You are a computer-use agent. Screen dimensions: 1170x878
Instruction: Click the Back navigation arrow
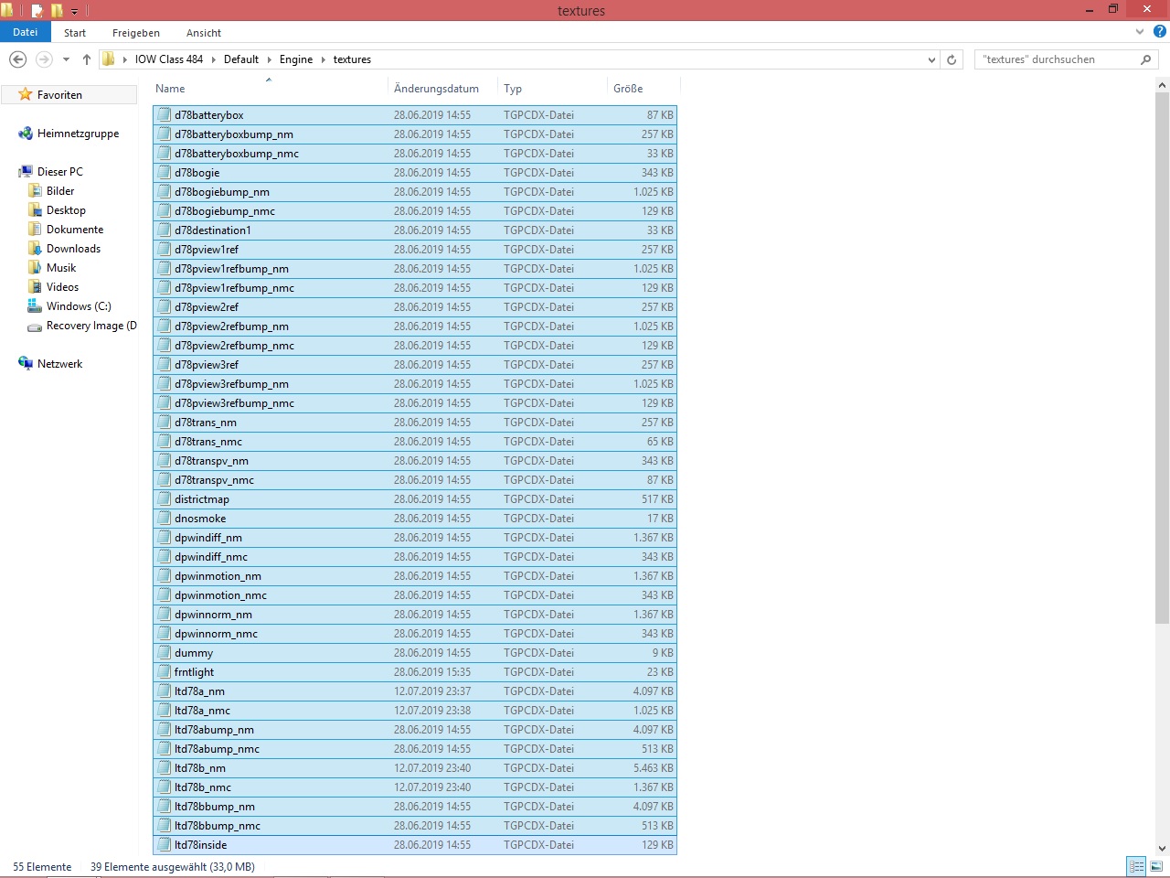pyautogui.click(x=17, y=59)
